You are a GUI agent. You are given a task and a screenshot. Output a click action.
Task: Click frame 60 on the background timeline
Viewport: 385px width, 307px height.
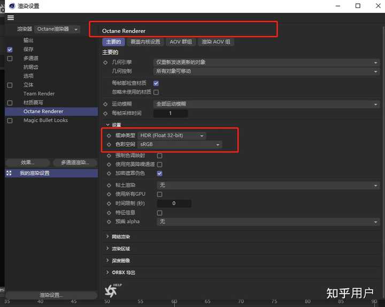[174, 302]
